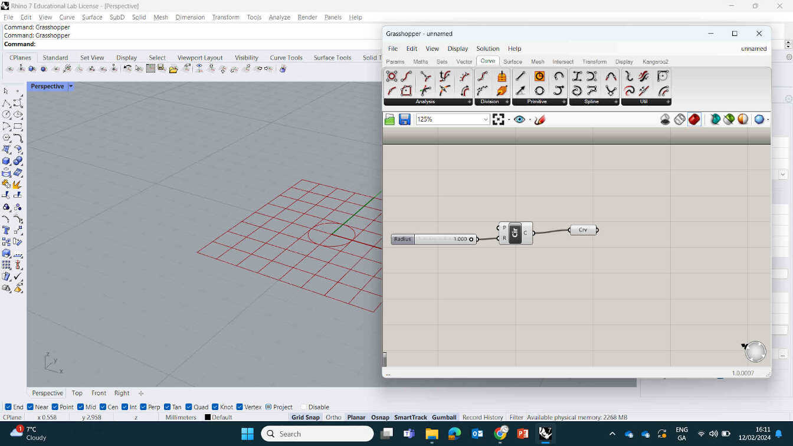Open dropdown arrow beside Zoom Extents icon
793x446 pixels.
coord(509,120)
